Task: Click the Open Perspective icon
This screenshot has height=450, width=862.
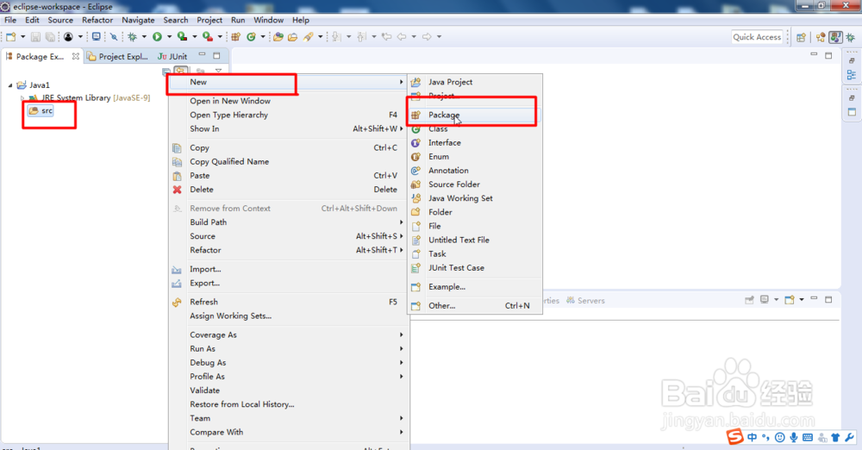Action: click(801, 37)
